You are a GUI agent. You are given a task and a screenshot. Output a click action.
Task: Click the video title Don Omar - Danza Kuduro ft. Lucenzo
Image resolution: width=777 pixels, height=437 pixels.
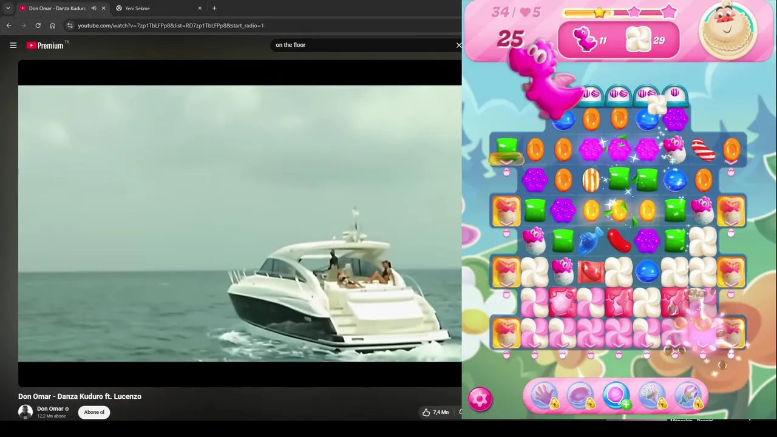tap(80, 396)
